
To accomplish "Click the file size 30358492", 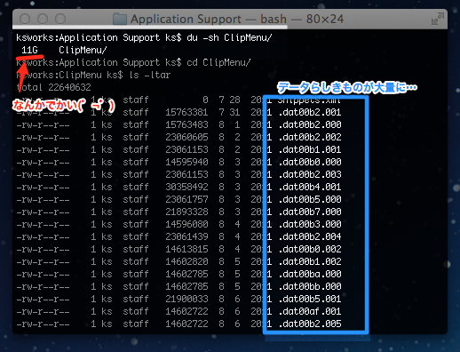I will click(x=186, y=187).
